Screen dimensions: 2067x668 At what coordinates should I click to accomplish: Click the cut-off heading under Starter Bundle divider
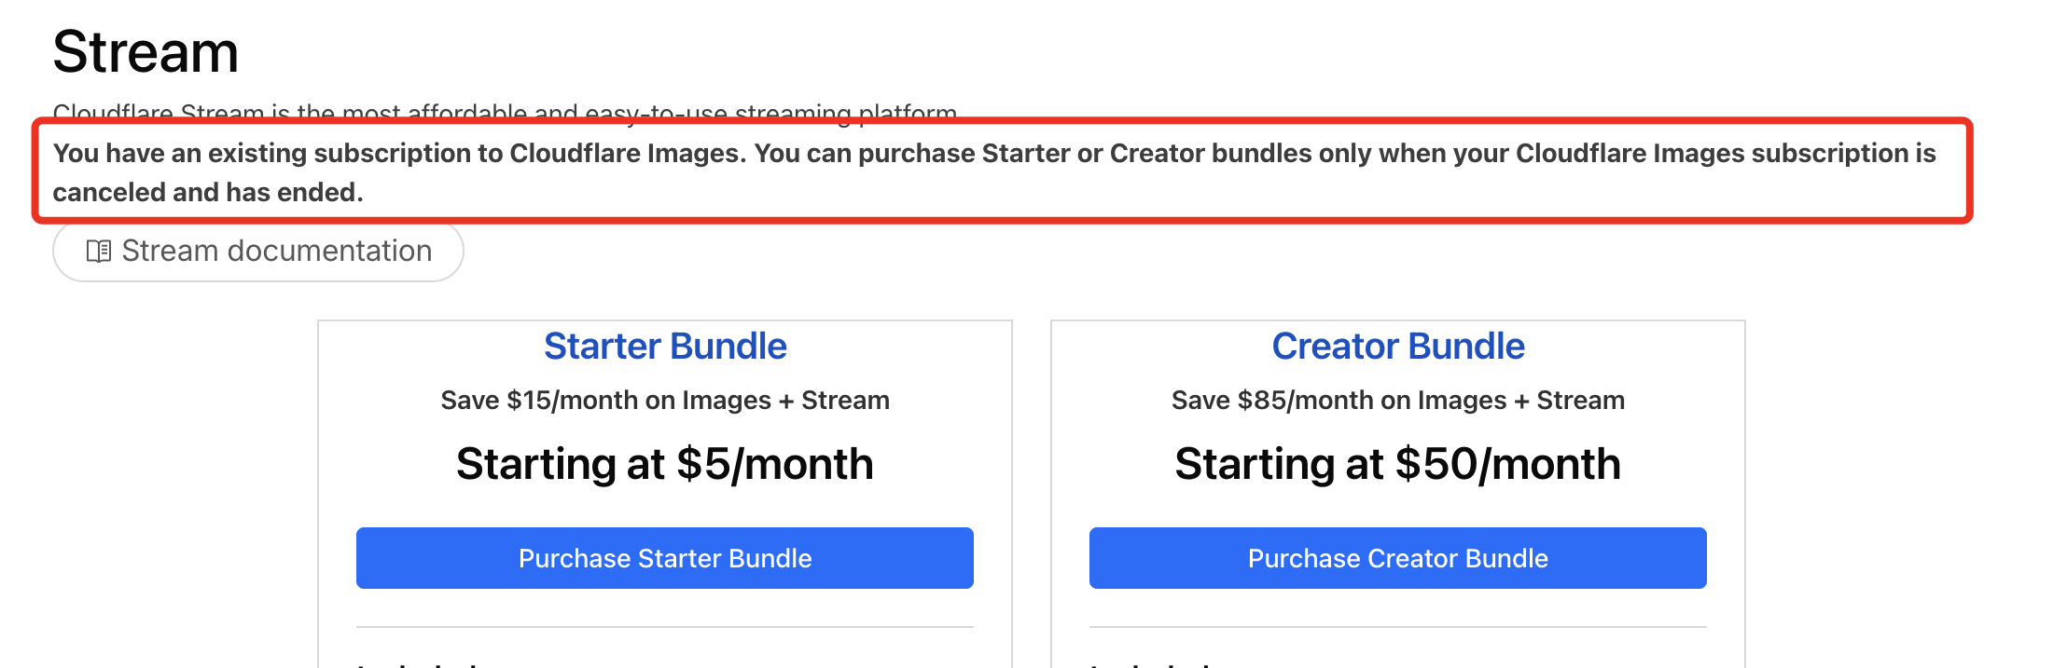click(420, 663)
